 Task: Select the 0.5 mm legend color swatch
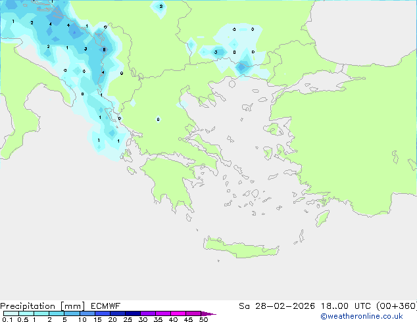click(26, 313)
